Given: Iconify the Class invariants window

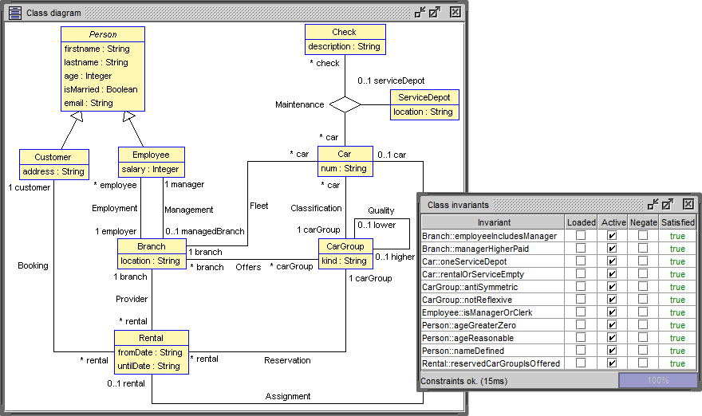Looking at the screenshot, I should point(653,205).
